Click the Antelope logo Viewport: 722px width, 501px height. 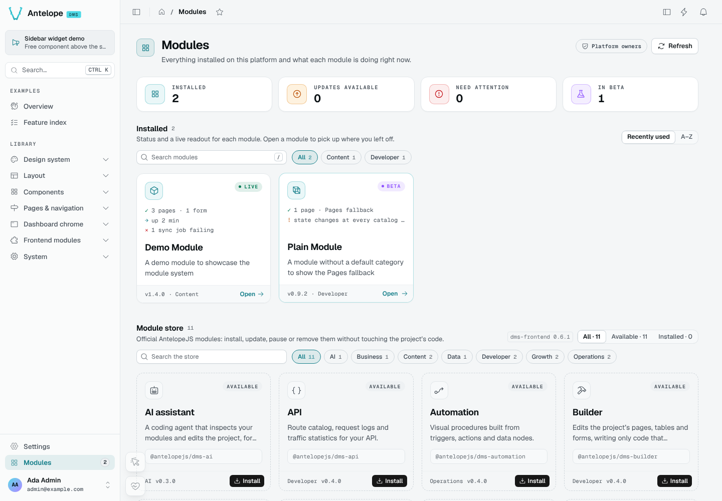[x=16, y=14]
